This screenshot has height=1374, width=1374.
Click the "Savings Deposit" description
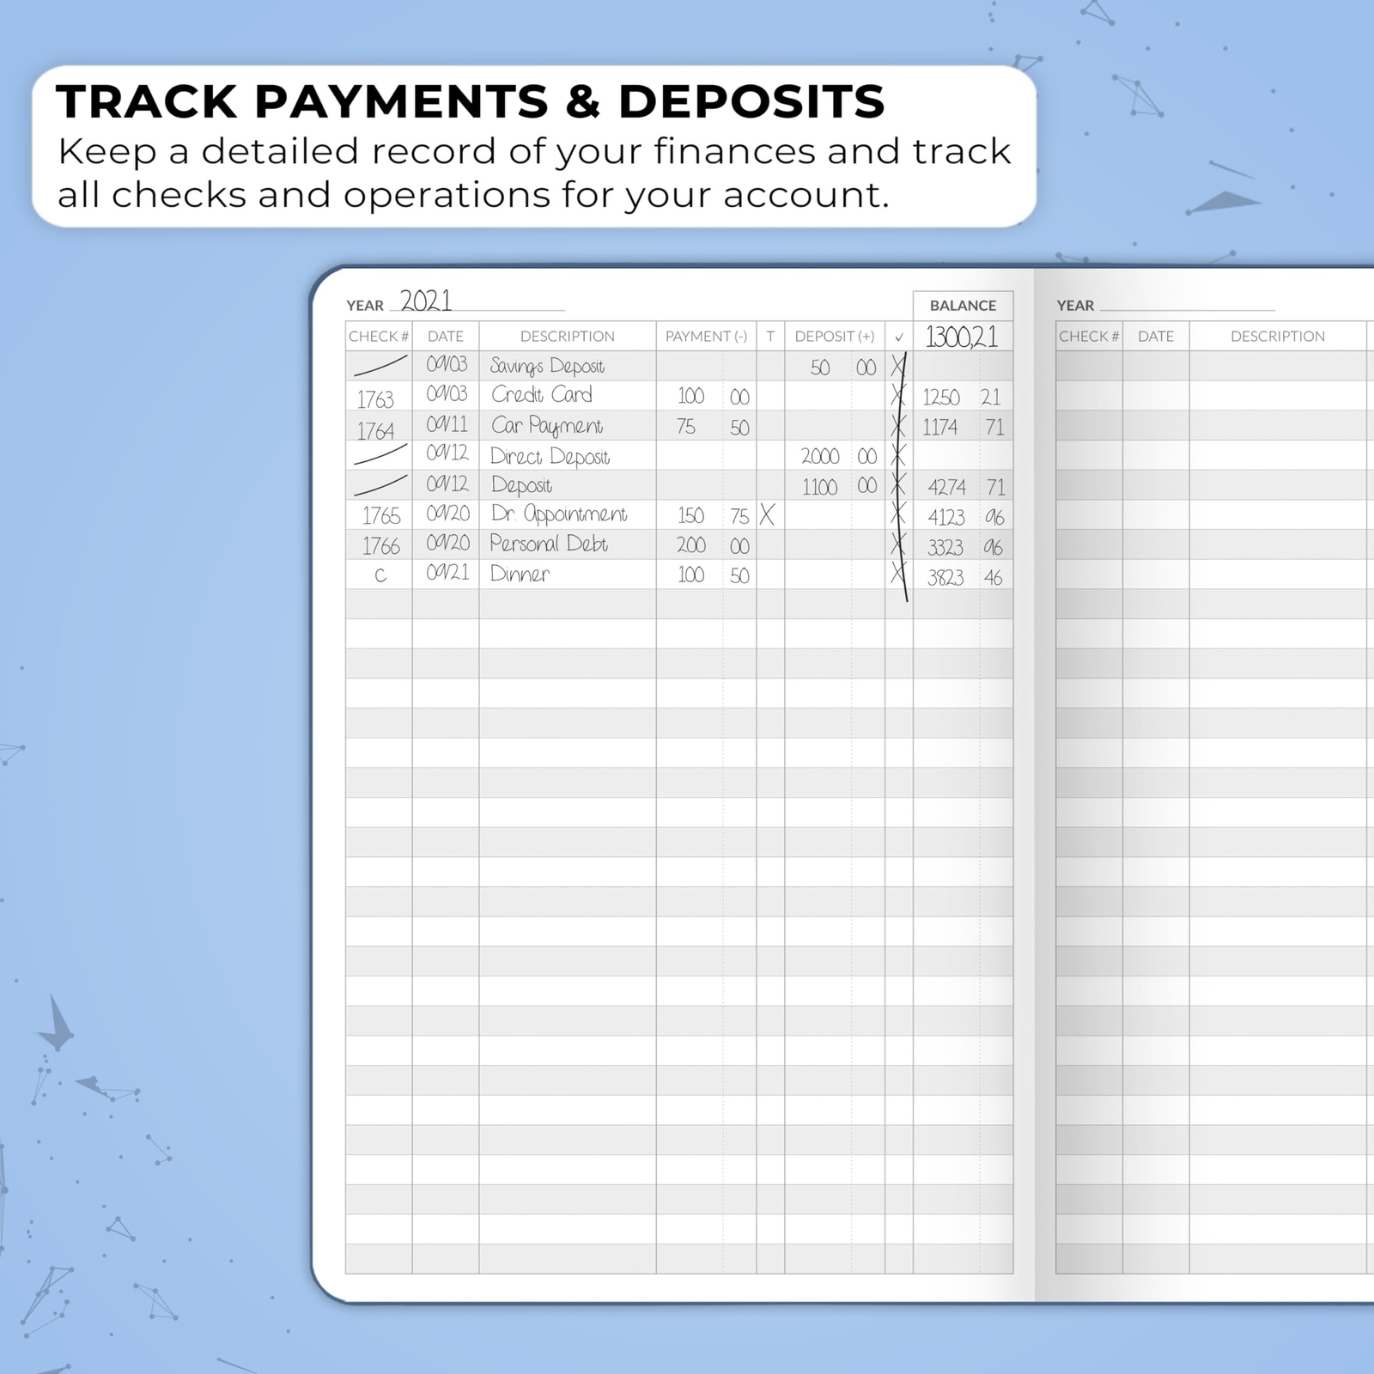click(x=547, y=367)
